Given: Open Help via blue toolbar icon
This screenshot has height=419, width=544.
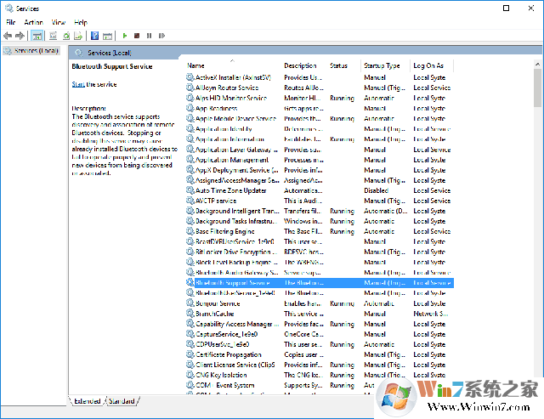Looking at the screenshot, I should (x=95, y=36).
